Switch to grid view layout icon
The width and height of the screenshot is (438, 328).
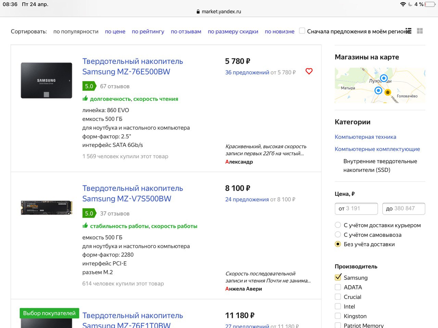coord(420,31)
